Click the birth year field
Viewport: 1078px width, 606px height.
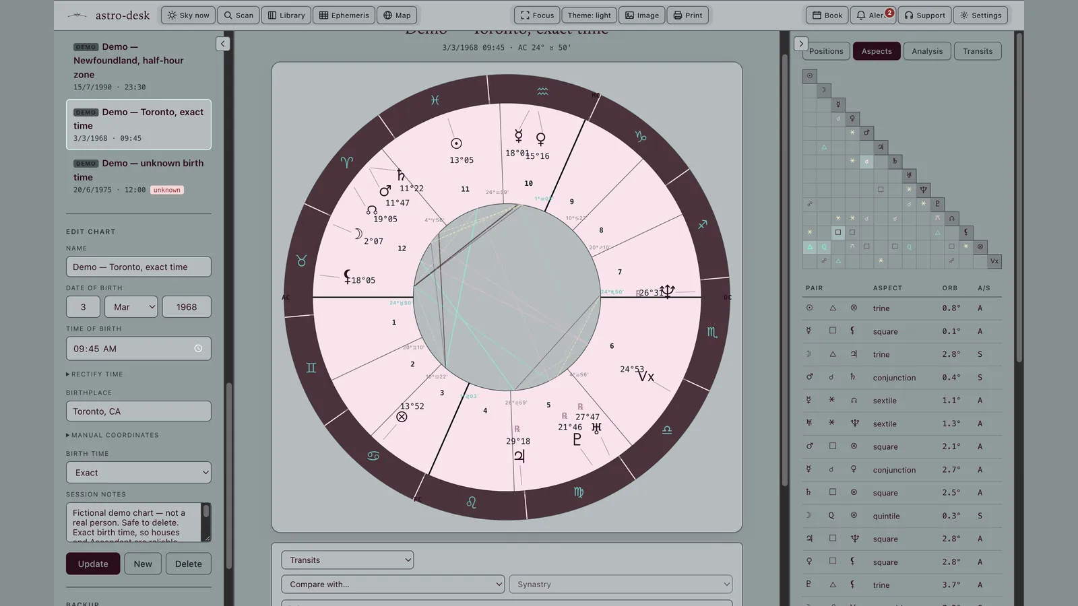[x=187, y=306]
